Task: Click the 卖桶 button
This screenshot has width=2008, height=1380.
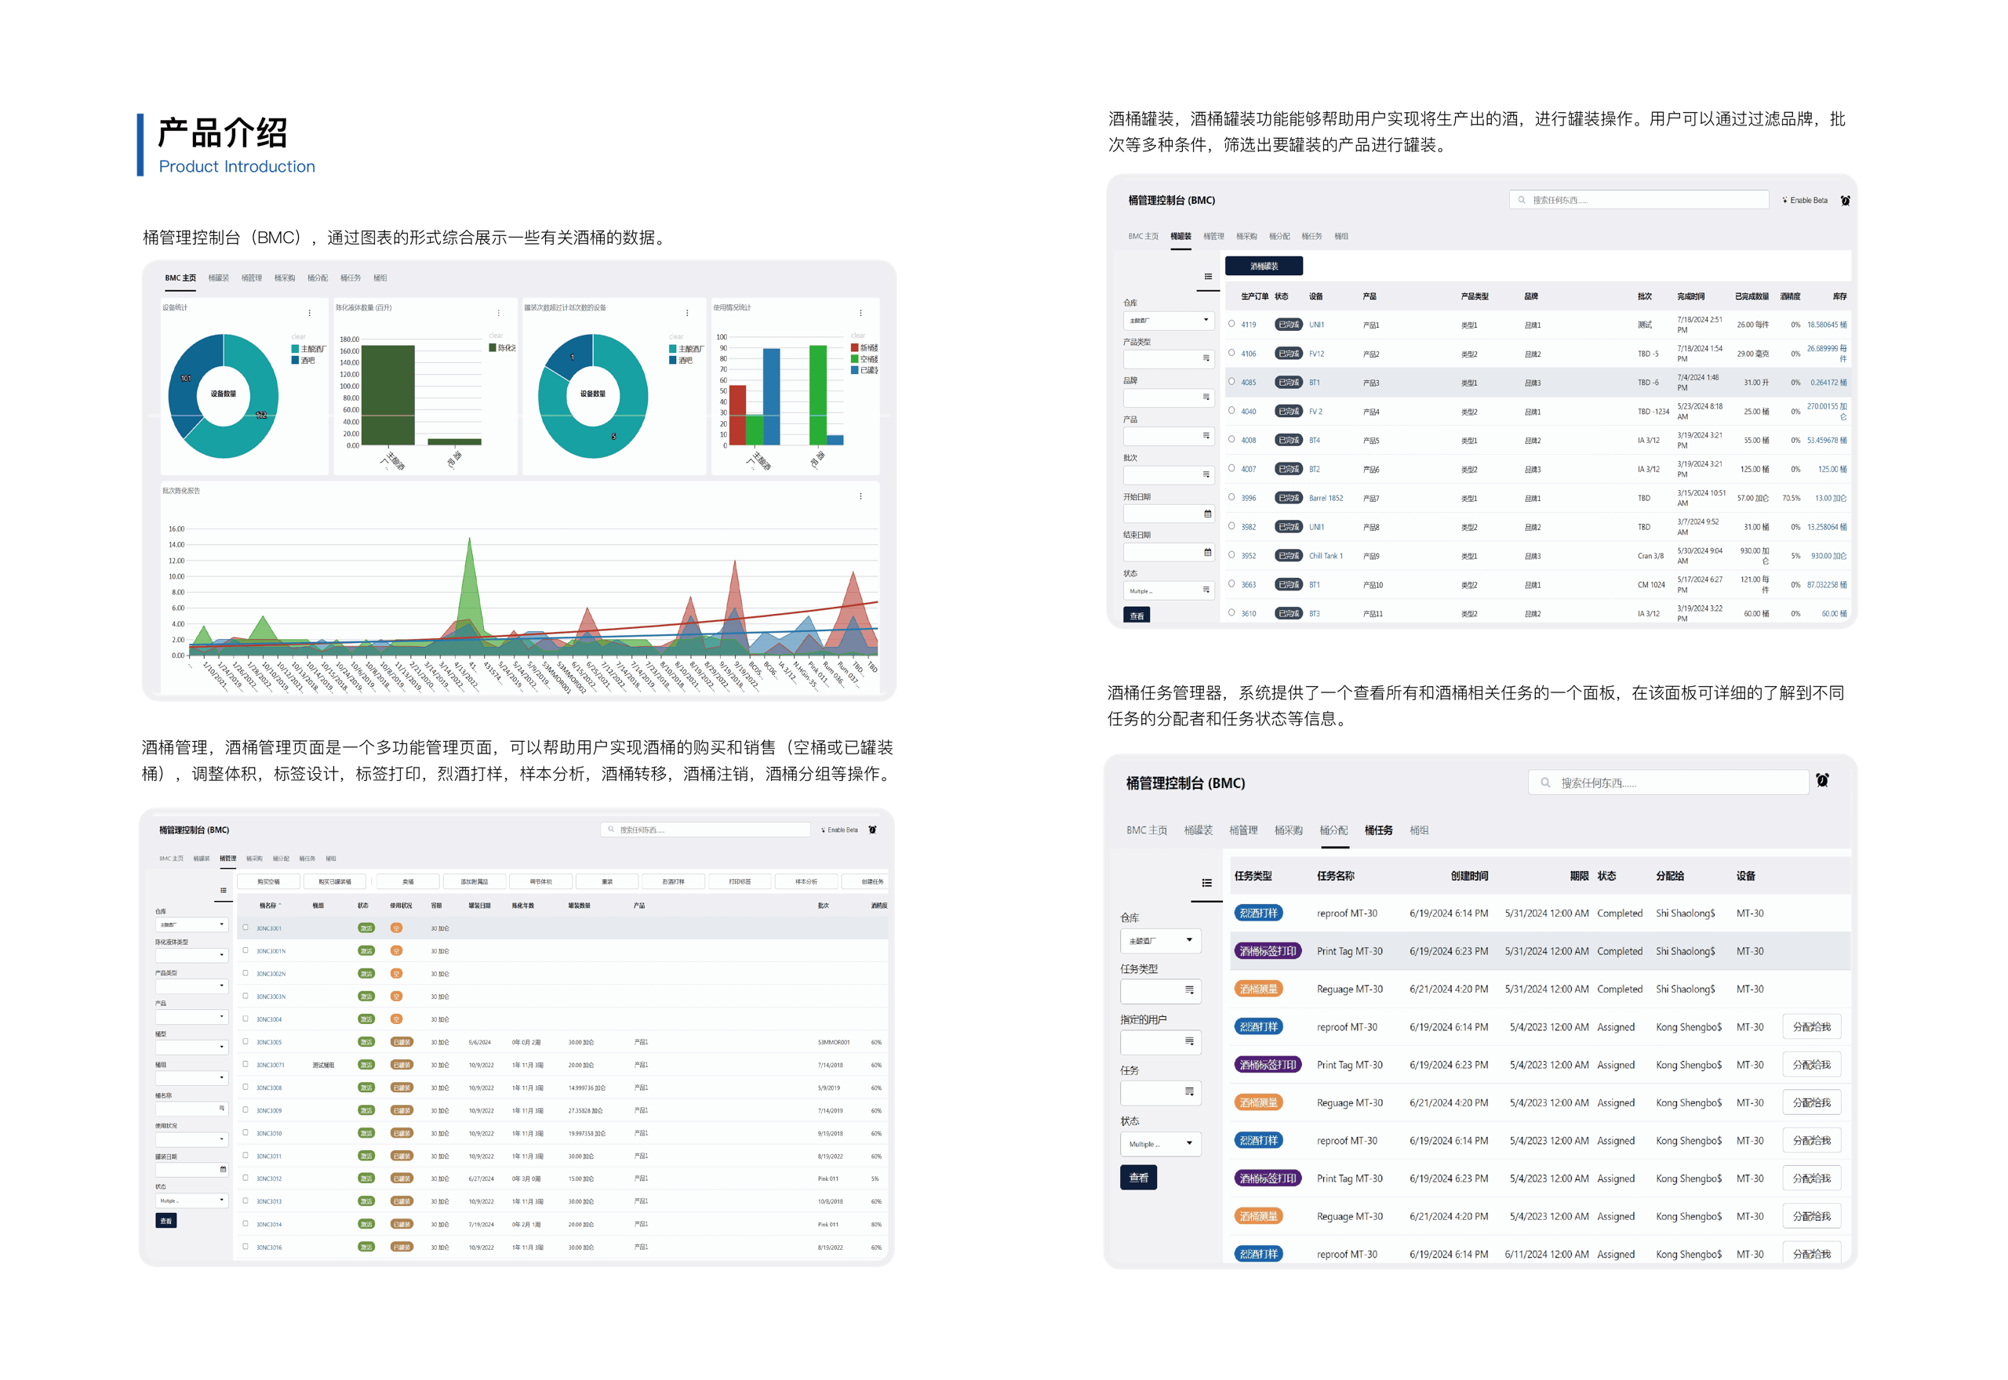Action: tap(408, 882)
